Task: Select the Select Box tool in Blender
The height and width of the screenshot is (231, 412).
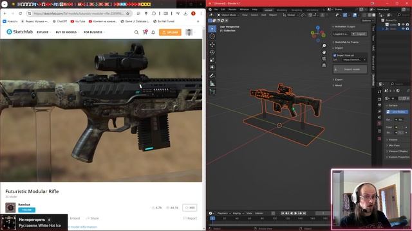Action: [212, 28]
